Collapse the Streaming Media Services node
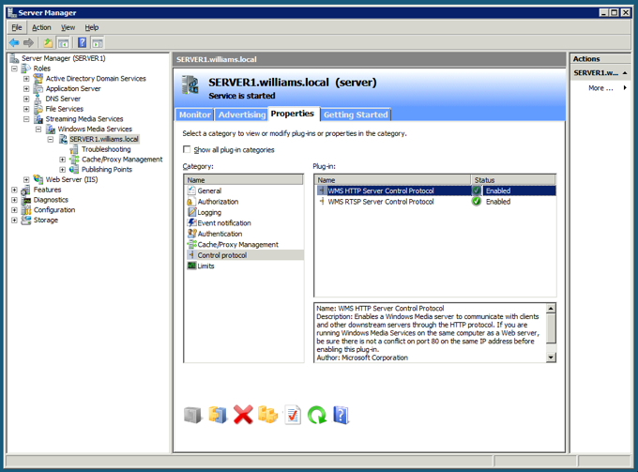Viewport: 638px width, 472px height. [26, 119]
